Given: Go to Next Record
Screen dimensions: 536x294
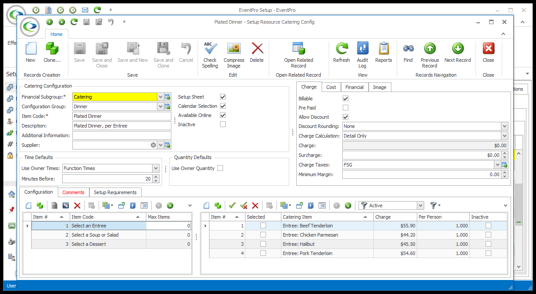Looking at the screenshot, I should [458, 48].
